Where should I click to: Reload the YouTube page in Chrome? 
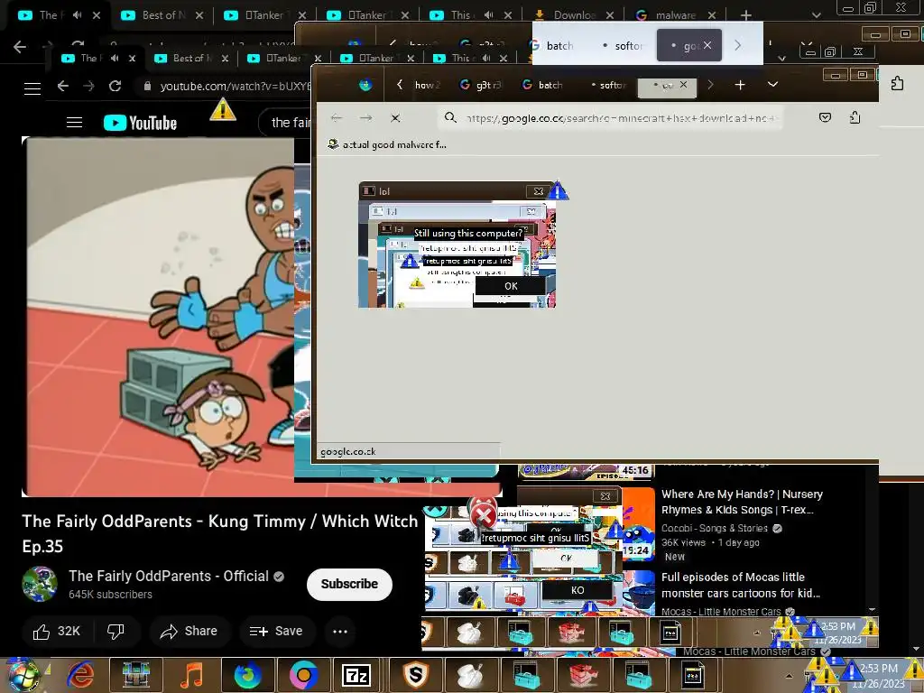[115, 86]
